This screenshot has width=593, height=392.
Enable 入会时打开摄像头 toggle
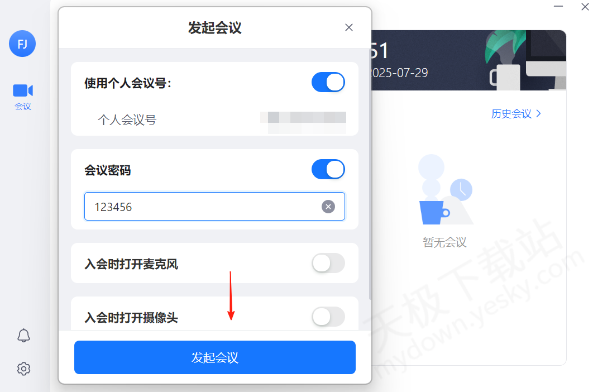(328, 317)
